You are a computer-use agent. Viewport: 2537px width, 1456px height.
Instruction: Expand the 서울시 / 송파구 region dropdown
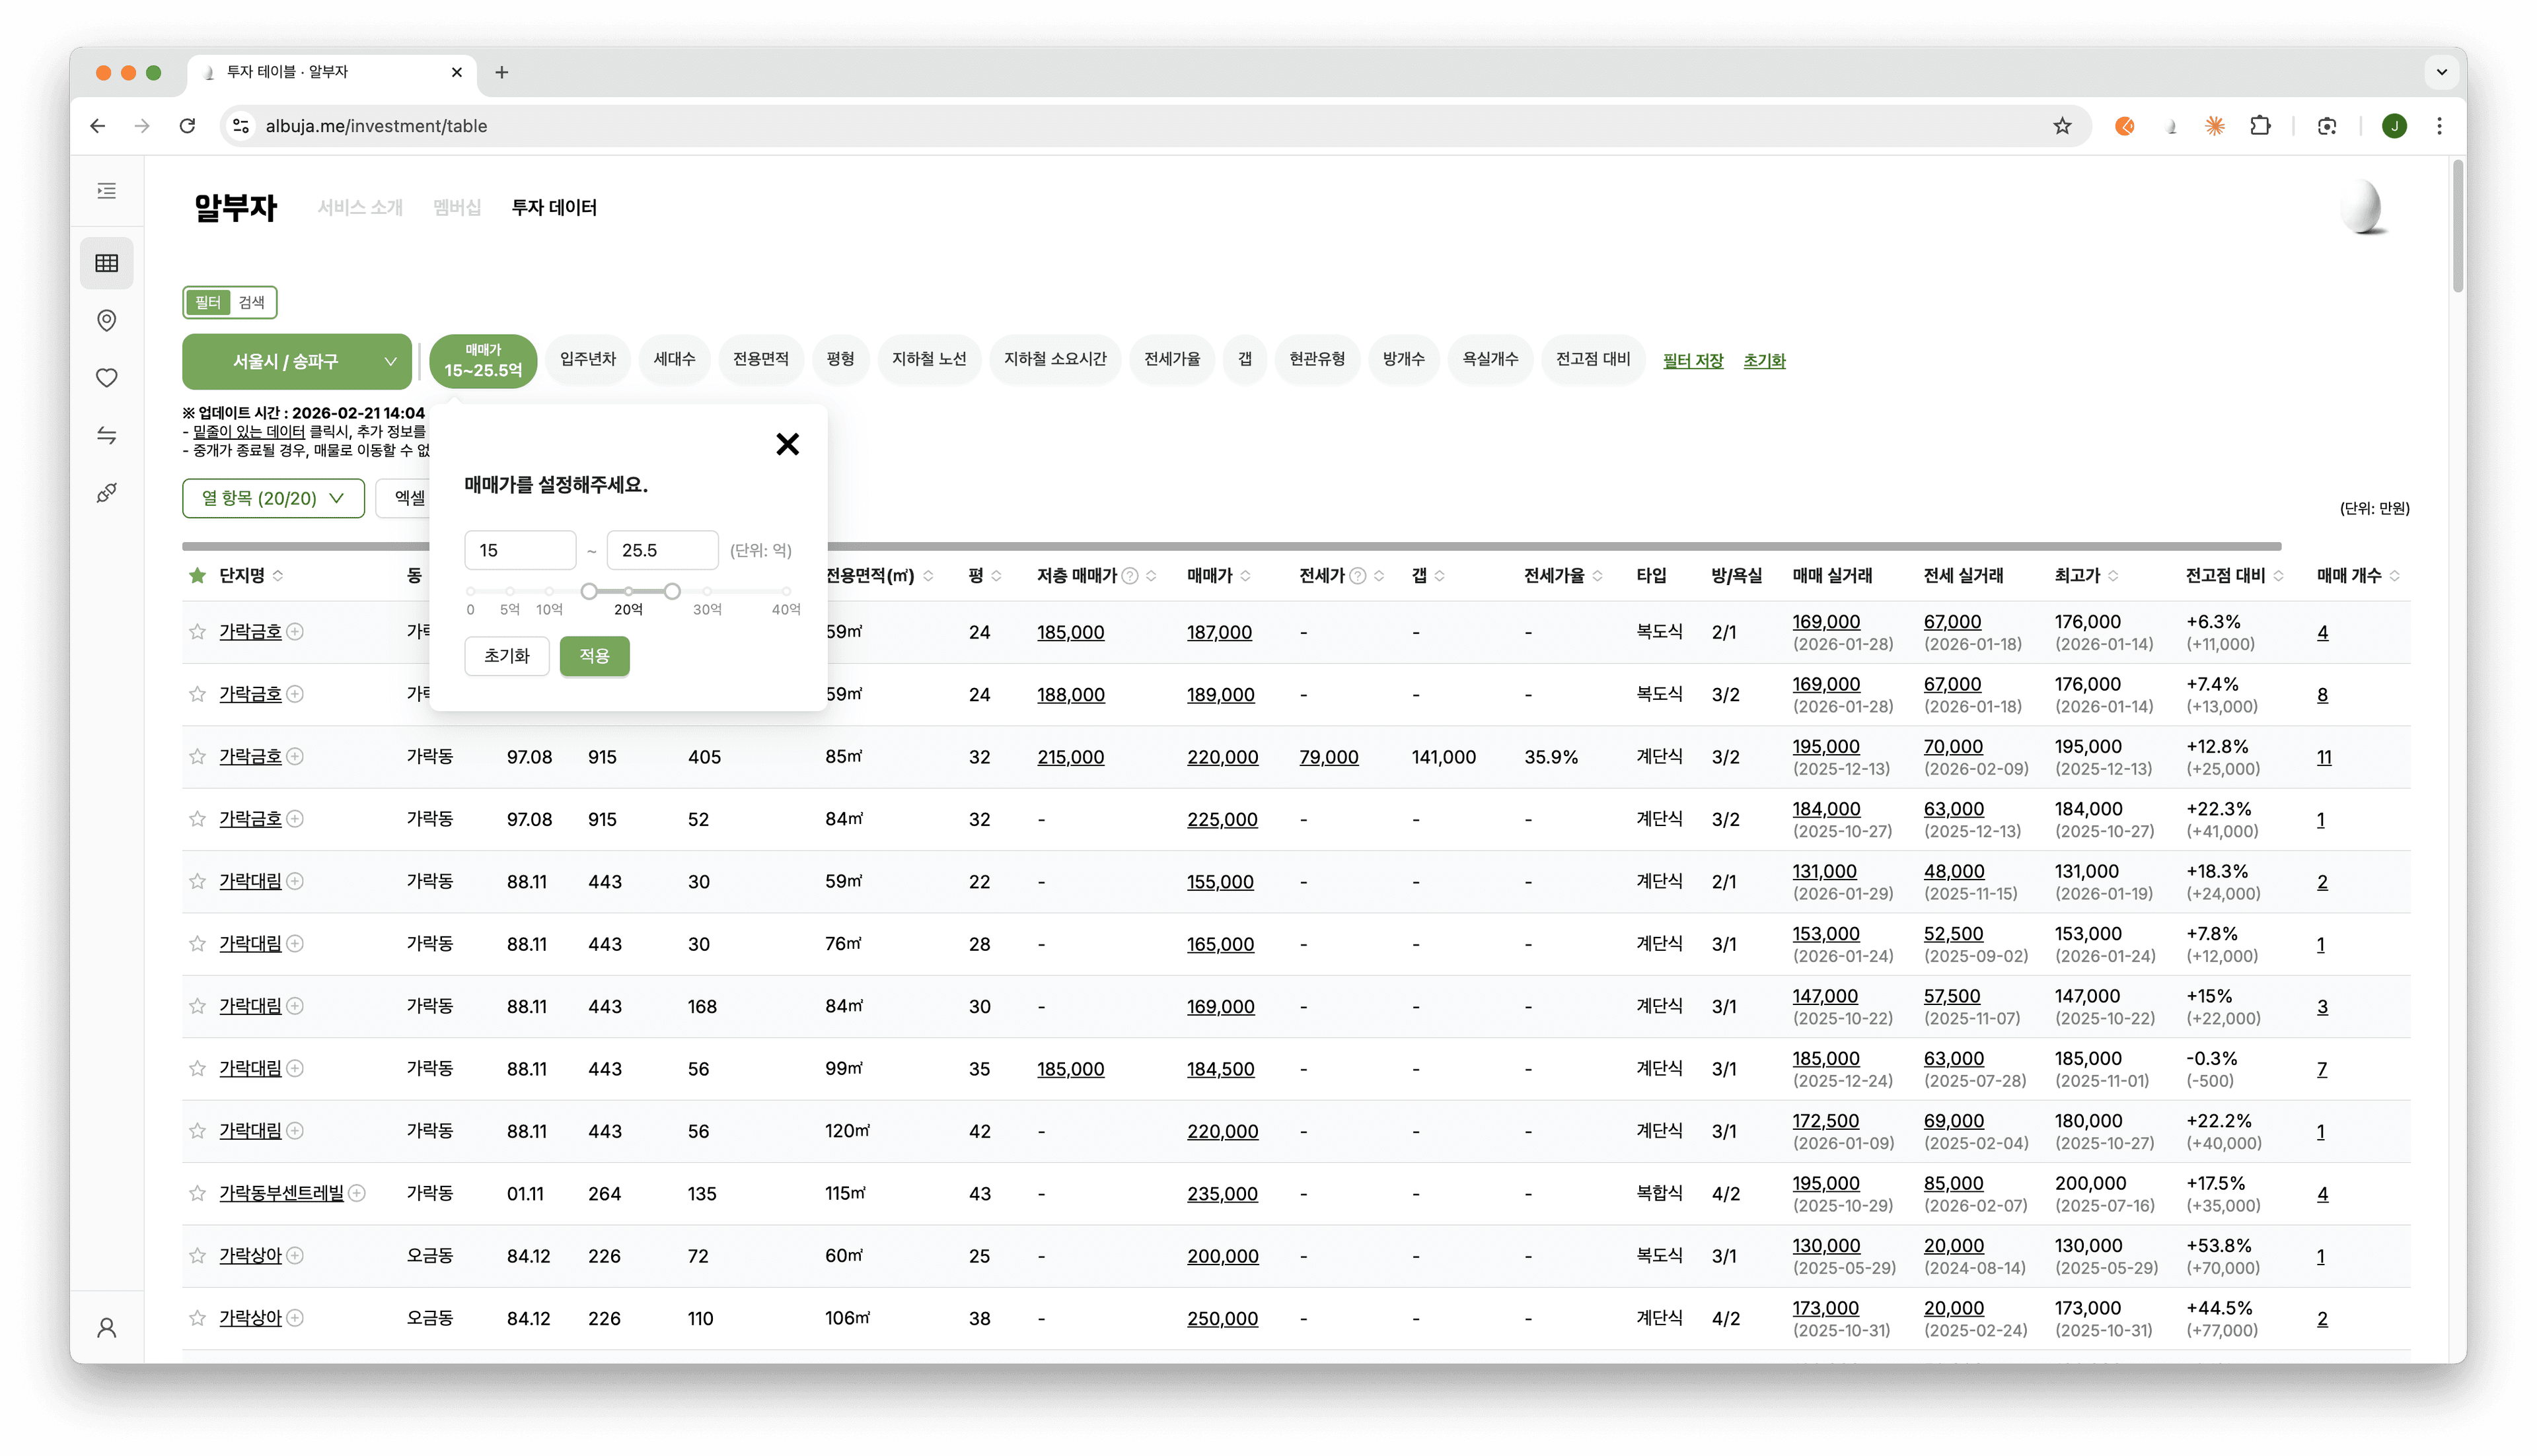tap(297, 361)
